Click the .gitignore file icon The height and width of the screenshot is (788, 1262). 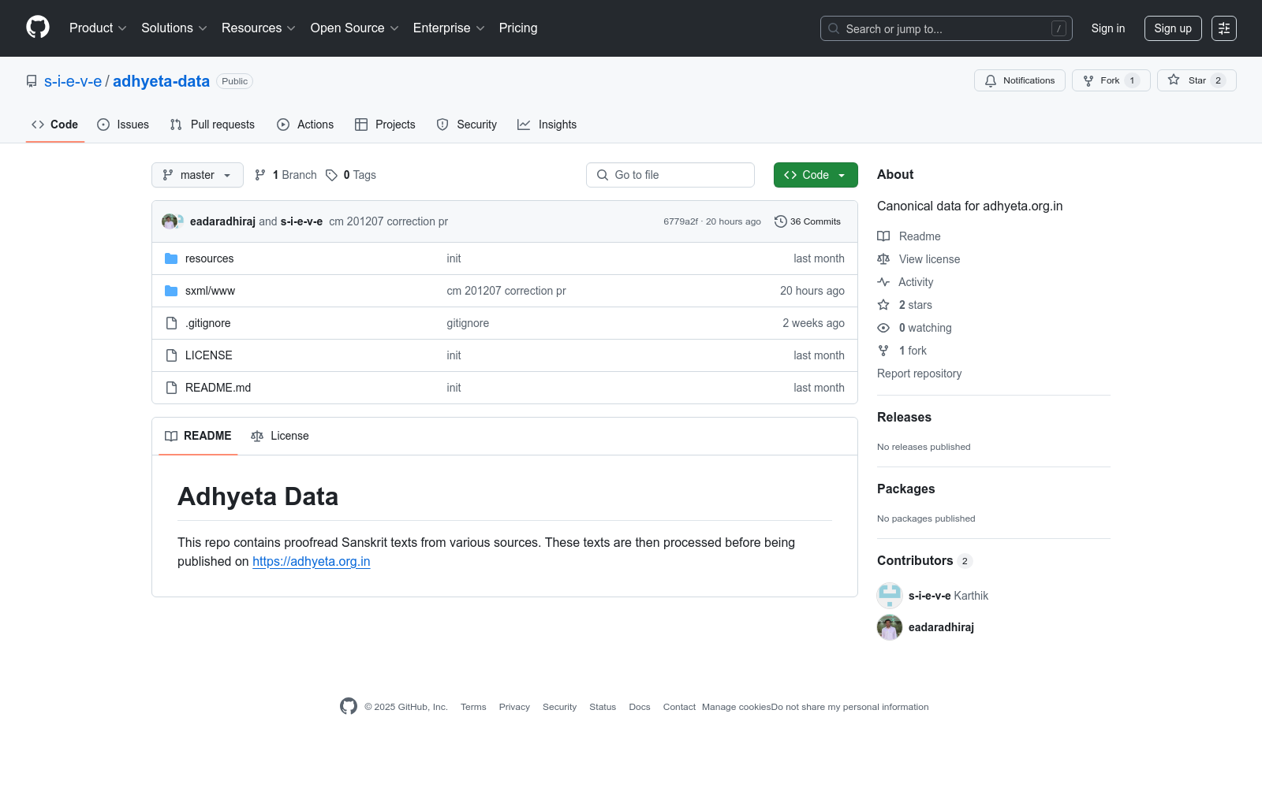[171, 323]
